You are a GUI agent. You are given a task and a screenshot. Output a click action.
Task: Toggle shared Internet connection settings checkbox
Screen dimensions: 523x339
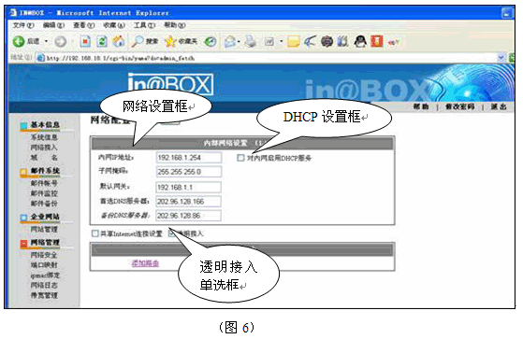click(x=95, y=233)
